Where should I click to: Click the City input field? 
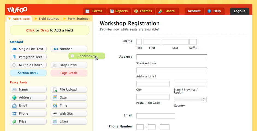click(x=153, y=84)
